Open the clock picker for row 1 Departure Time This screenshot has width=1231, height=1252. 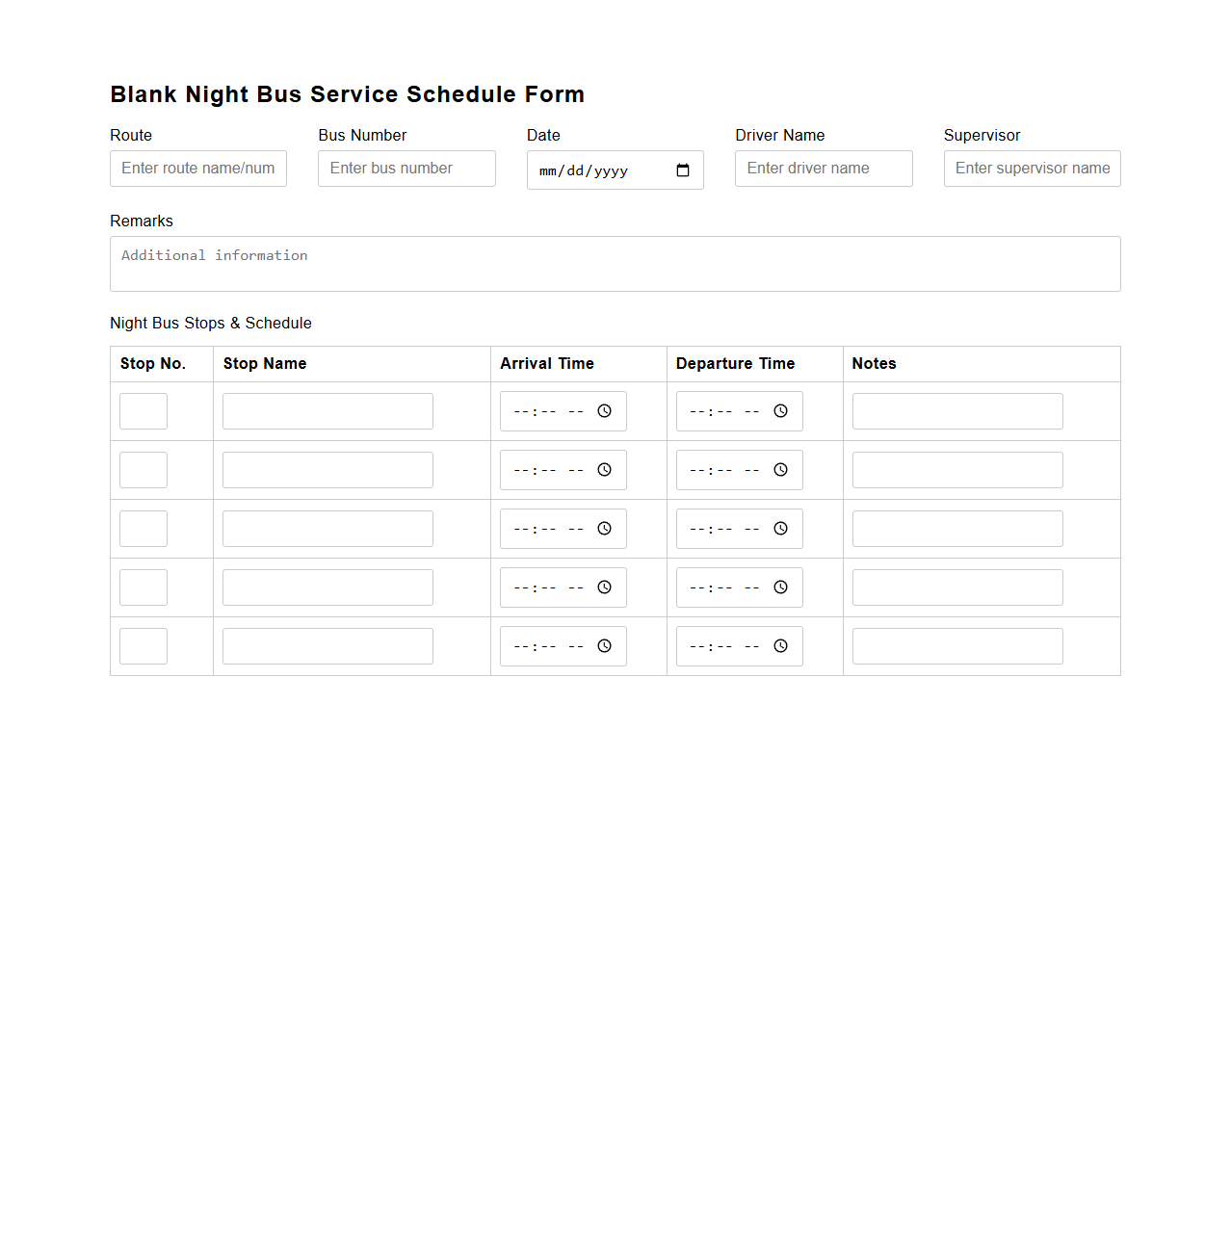[x=780, y=411]
